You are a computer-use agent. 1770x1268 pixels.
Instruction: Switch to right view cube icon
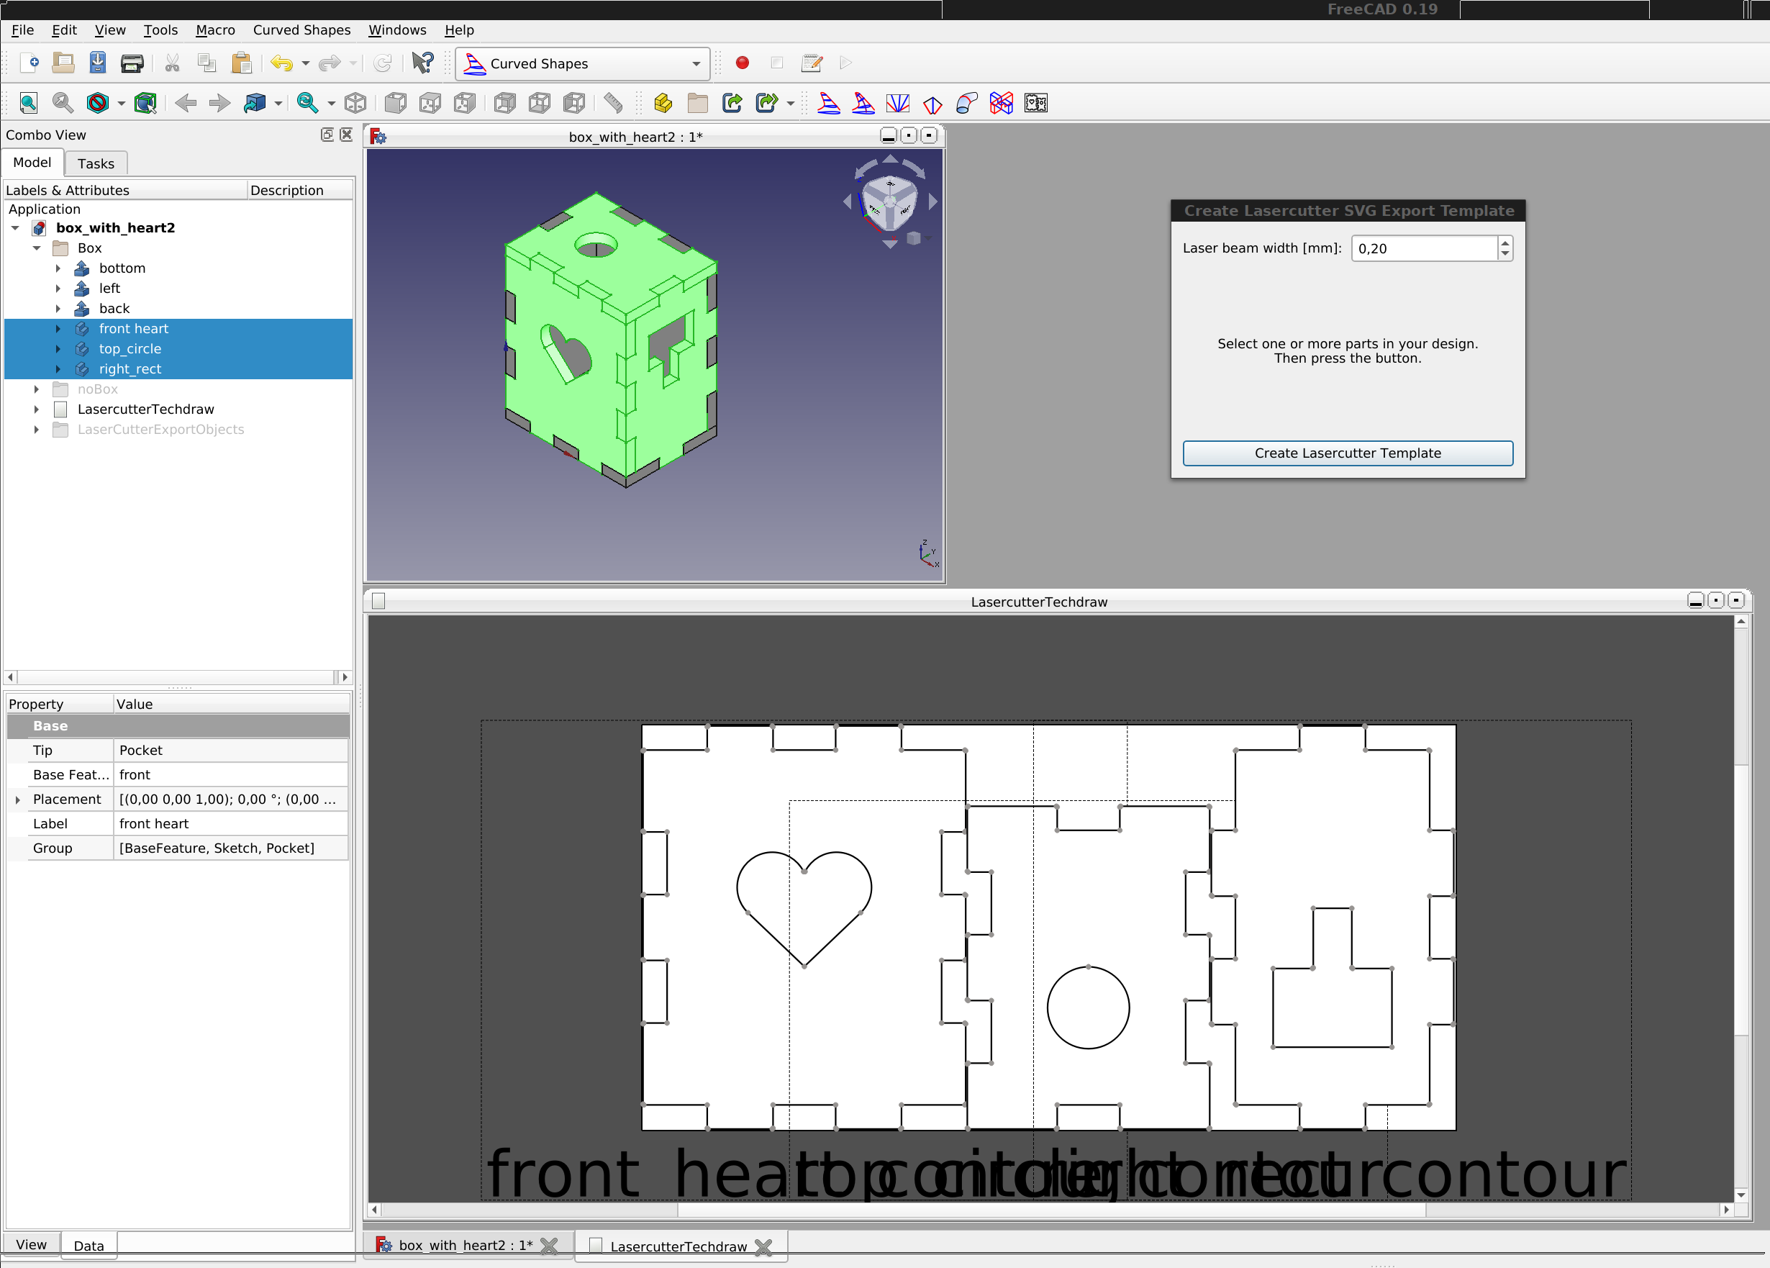click(x=464, y=103)
